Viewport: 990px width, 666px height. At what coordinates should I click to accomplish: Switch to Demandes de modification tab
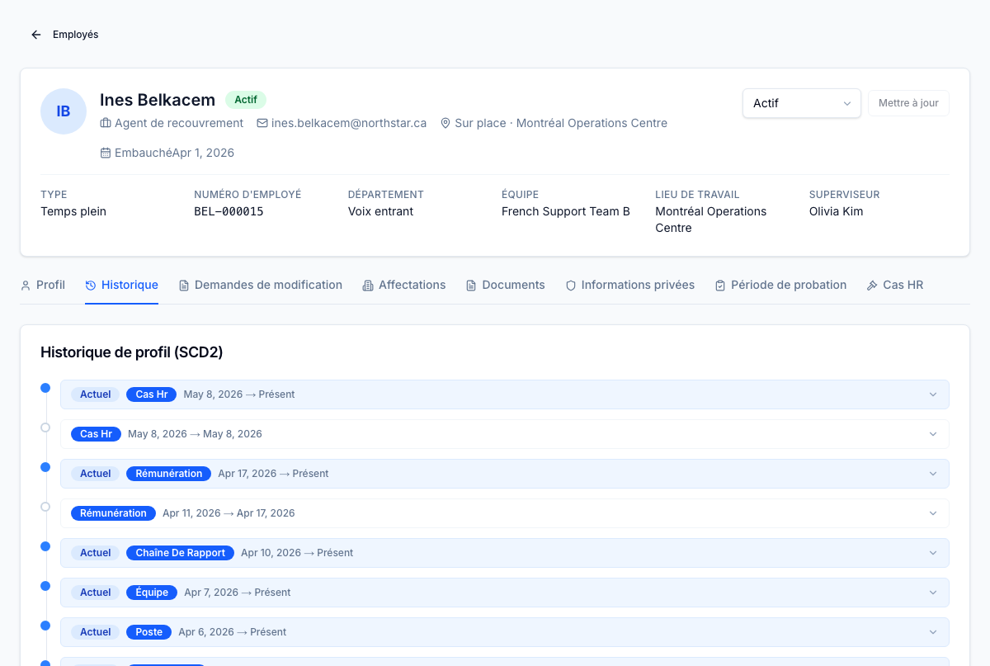click(x=260, y=285)
